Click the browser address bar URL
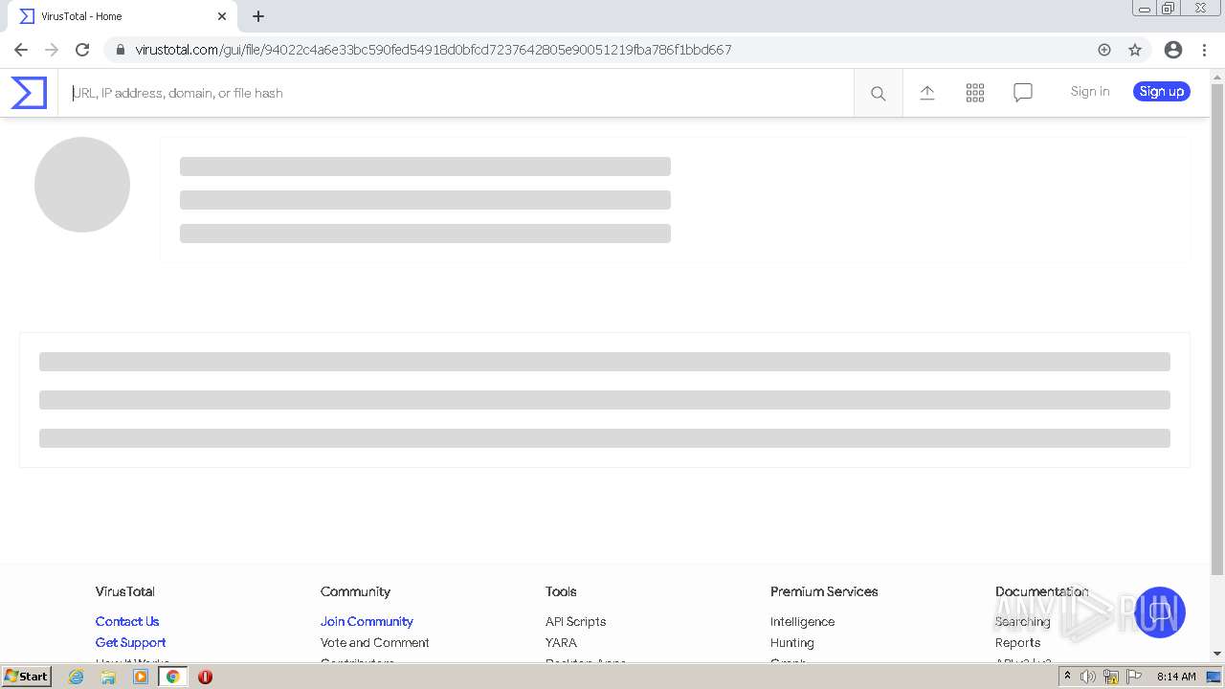This screenshot has height=689, width=1225. point(434,50)
